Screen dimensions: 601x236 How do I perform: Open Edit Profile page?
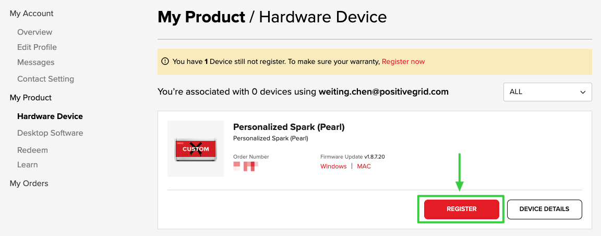tap(37, 47)
